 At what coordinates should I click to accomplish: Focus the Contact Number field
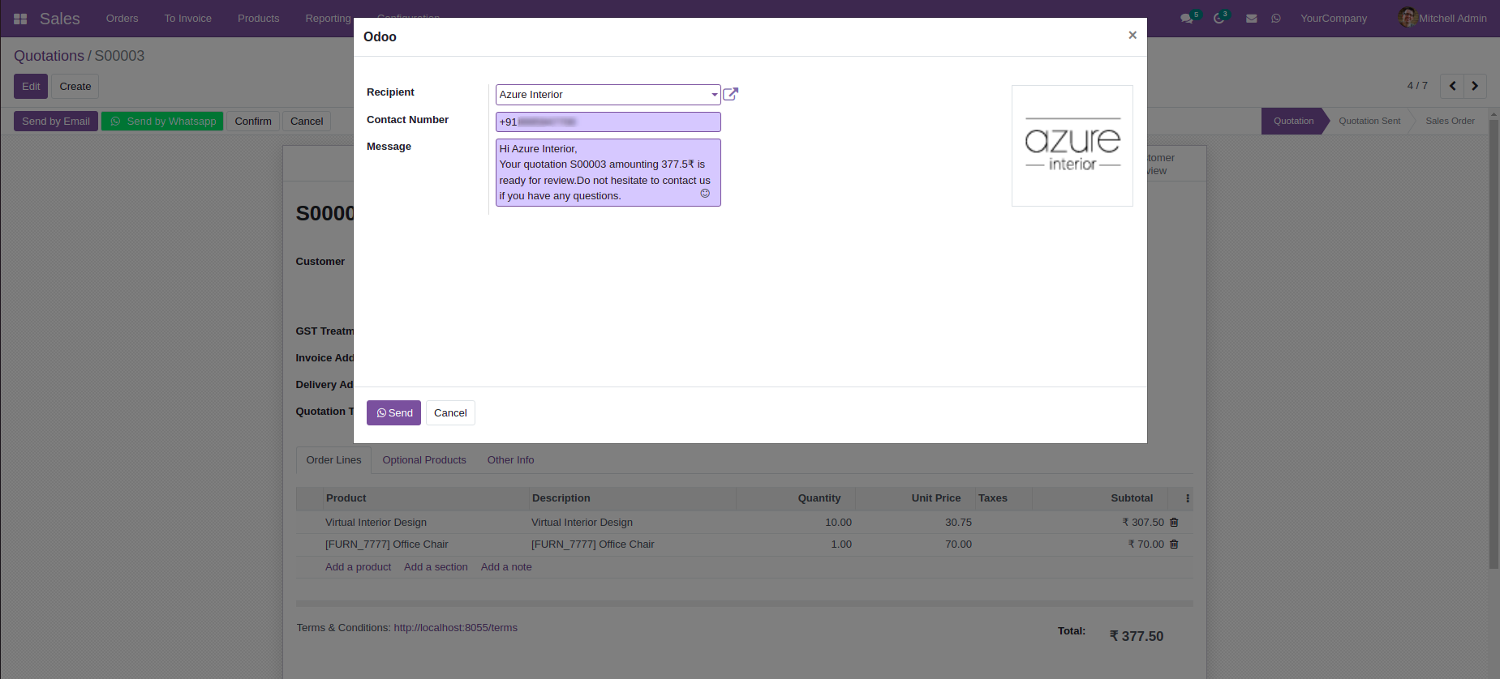(x=608, y=122)
